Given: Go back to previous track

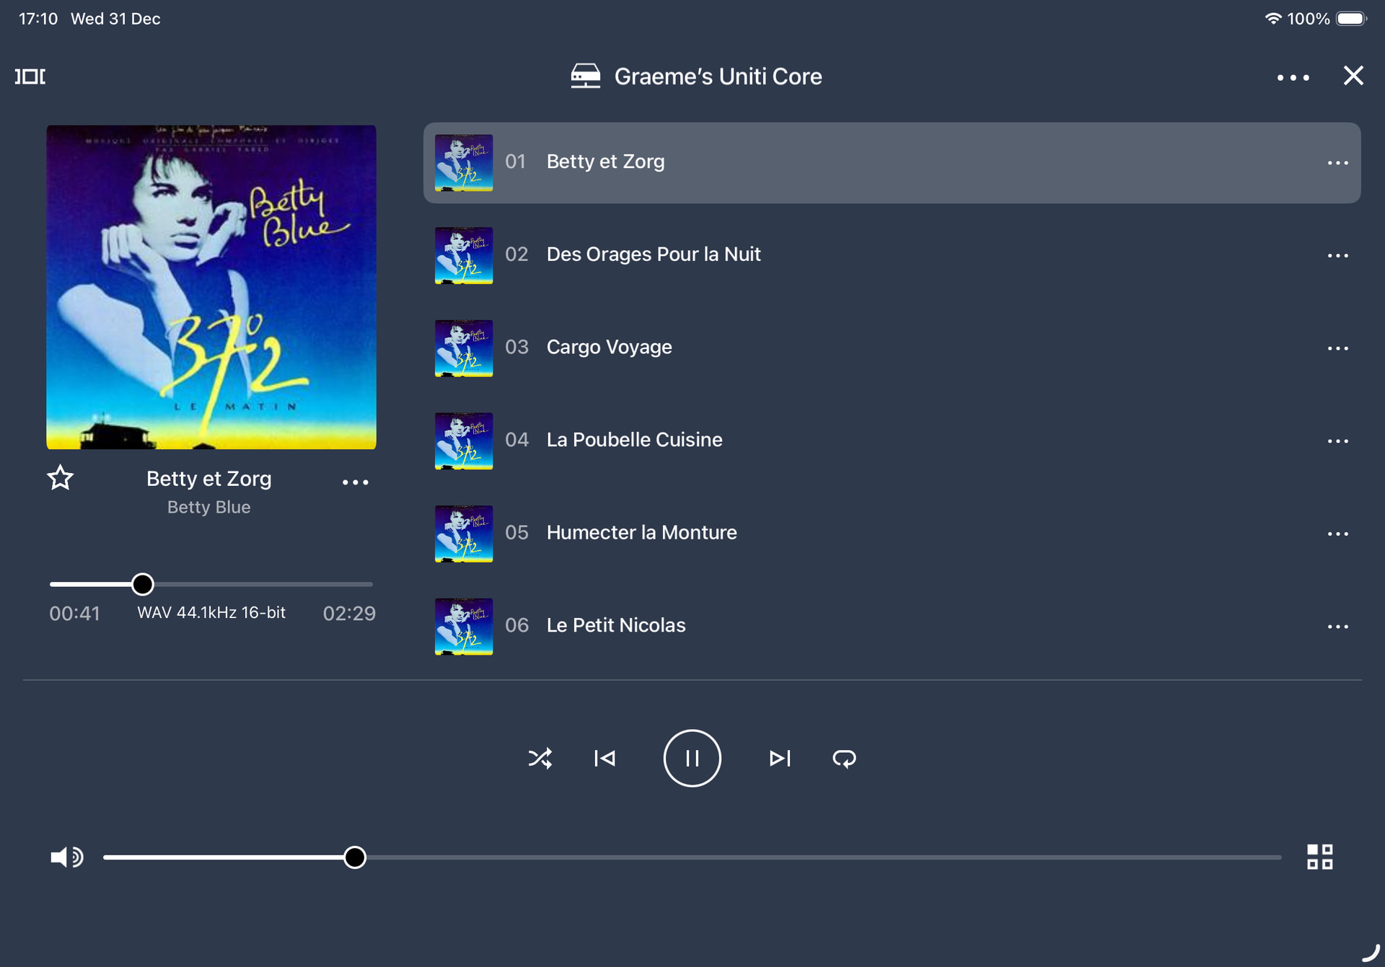Looking at the screenshot, I should coord(604,758).
